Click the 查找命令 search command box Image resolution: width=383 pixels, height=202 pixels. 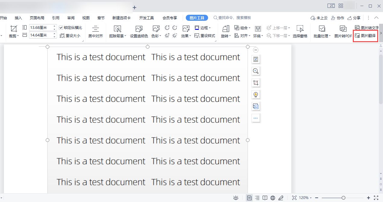click(233, 18)
